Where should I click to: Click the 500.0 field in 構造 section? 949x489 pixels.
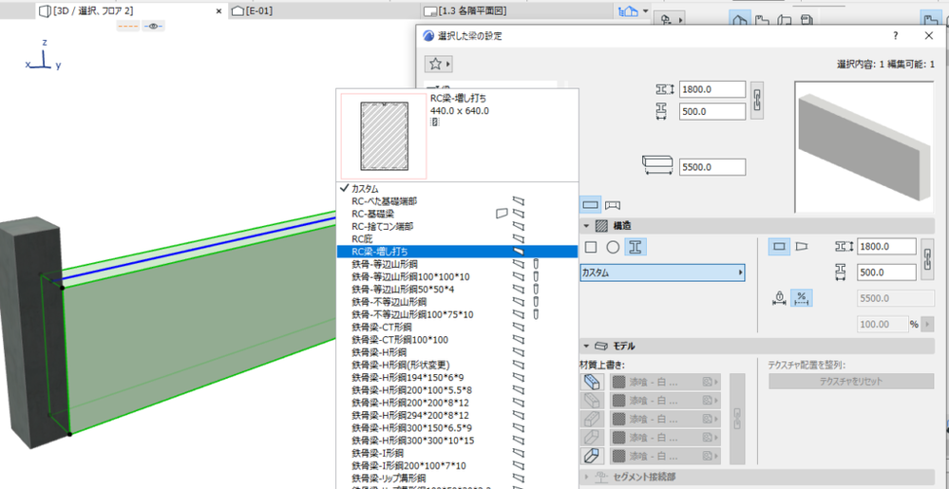[886, 273]
